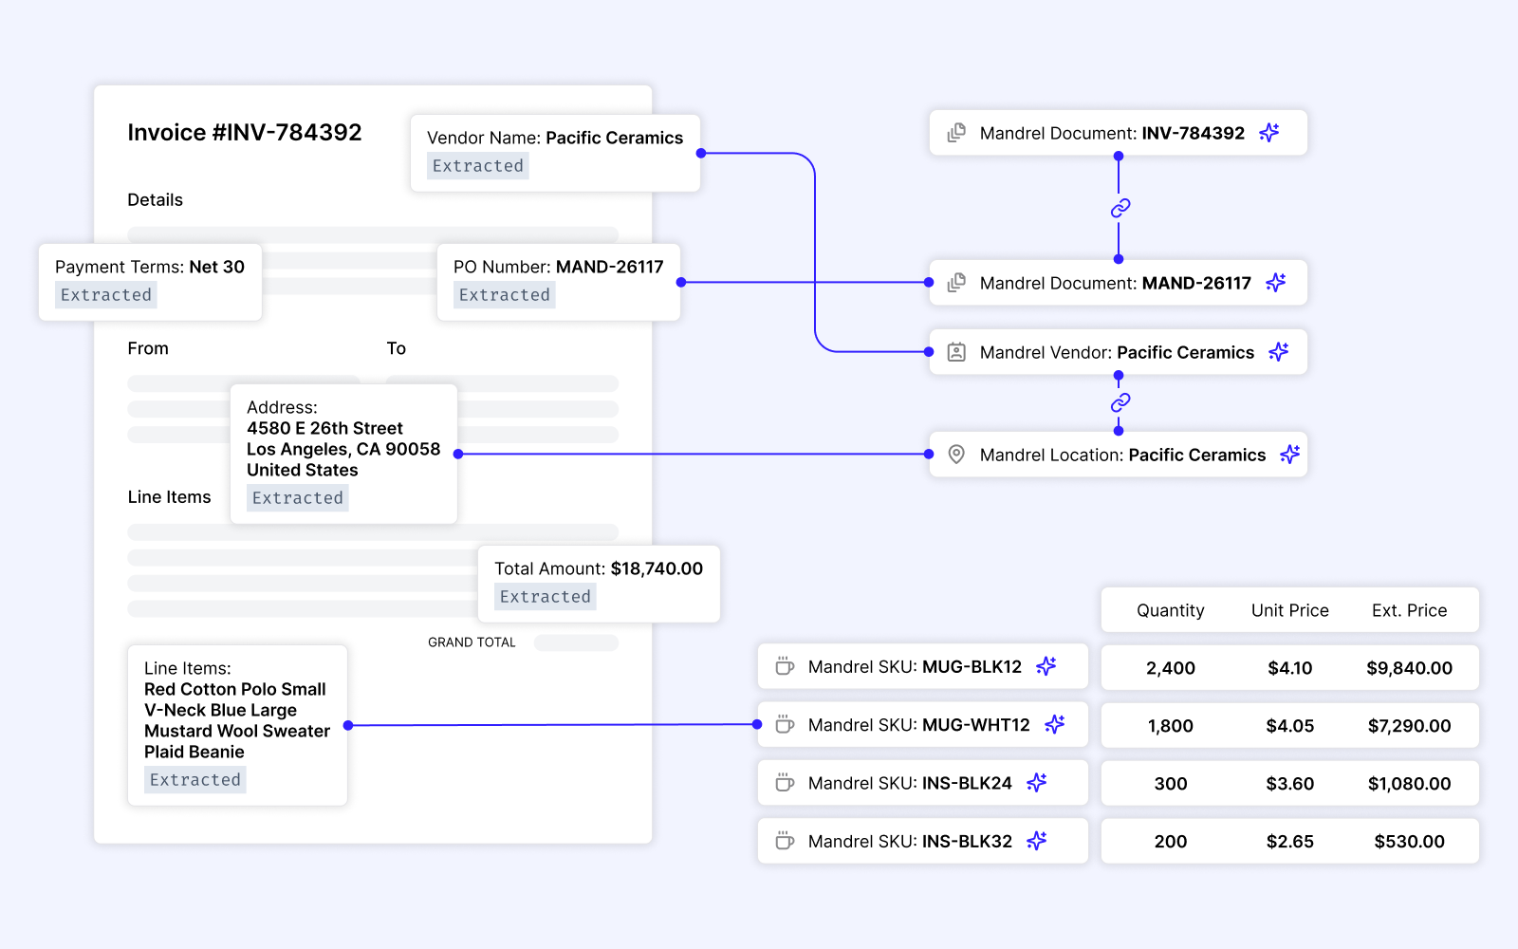This screenshot has height=949, width=1518.
Task: Click the Total Amount $18,740.00 callout
Action: (599, 583)
